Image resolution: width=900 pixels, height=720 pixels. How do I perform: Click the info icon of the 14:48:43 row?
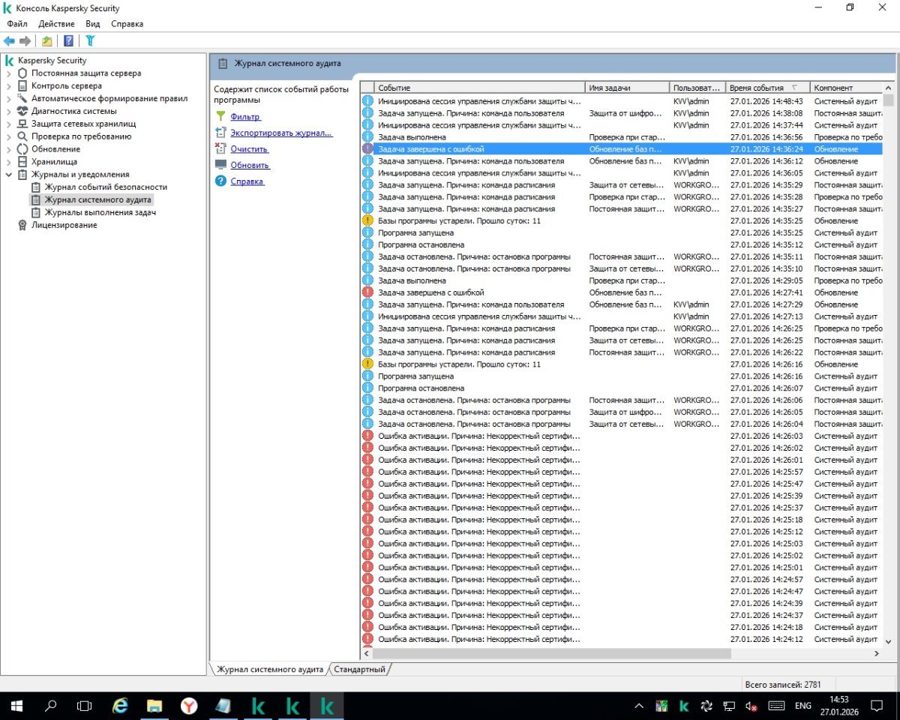[x=367, y=101]
